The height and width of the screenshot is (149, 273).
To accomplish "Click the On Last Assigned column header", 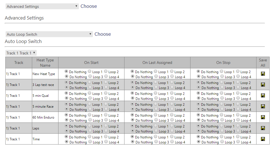I will point(157,63).
